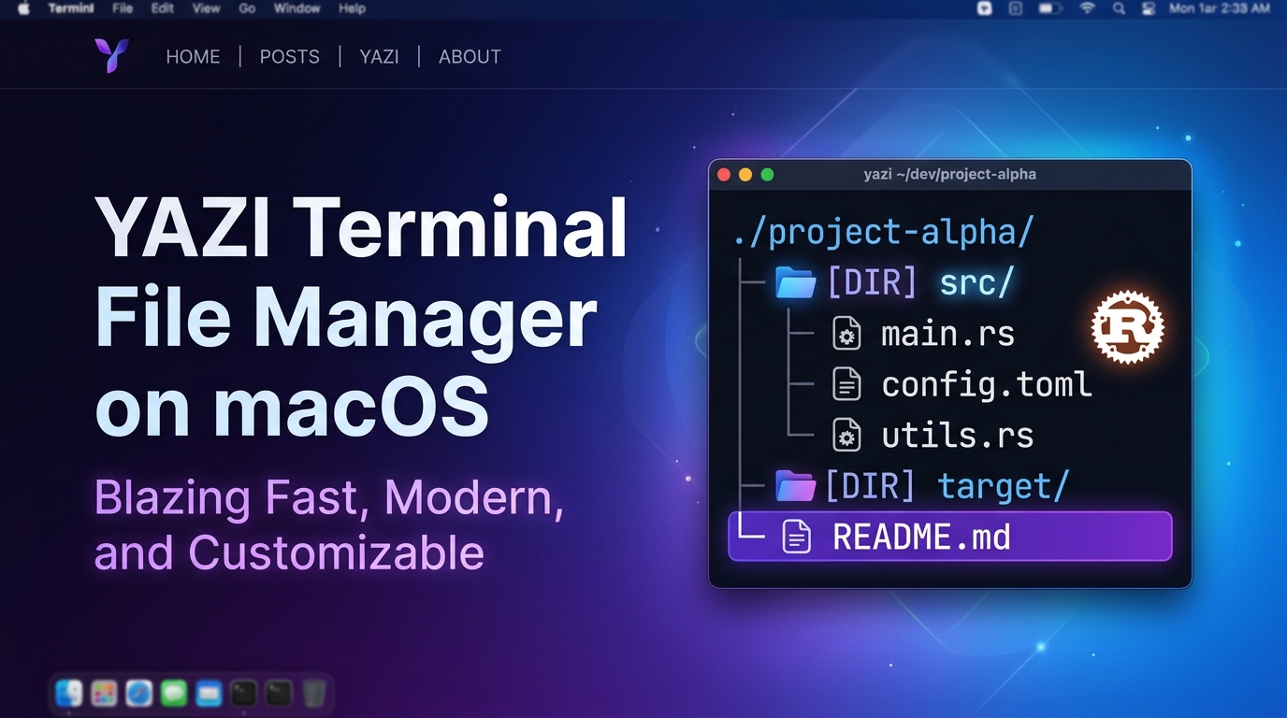
Task: Click the blue folder icon for src/
Action: coord(796,282)
